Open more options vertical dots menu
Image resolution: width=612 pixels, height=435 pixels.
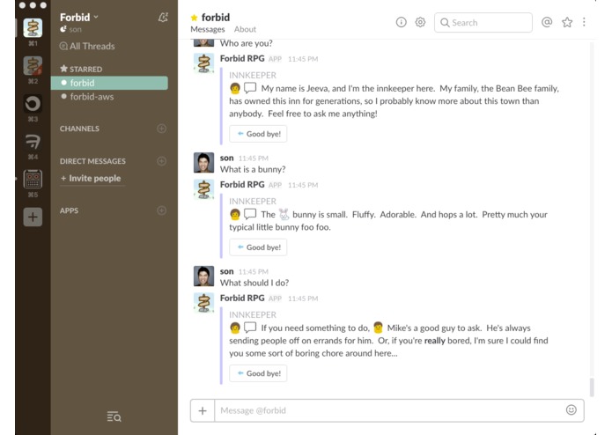tap(584, 22)
